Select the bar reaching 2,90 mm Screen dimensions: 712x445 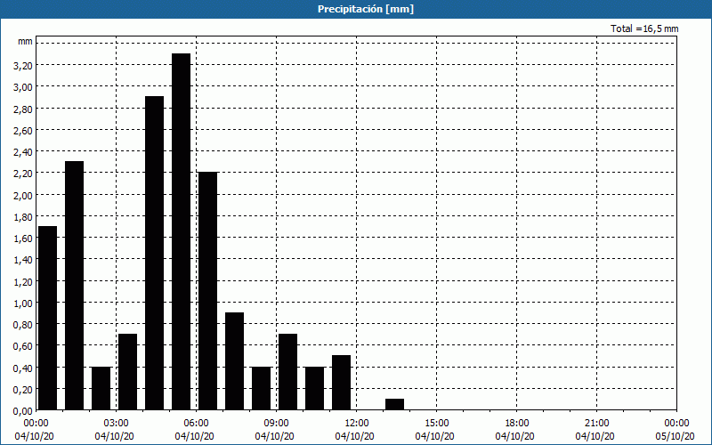154,253
